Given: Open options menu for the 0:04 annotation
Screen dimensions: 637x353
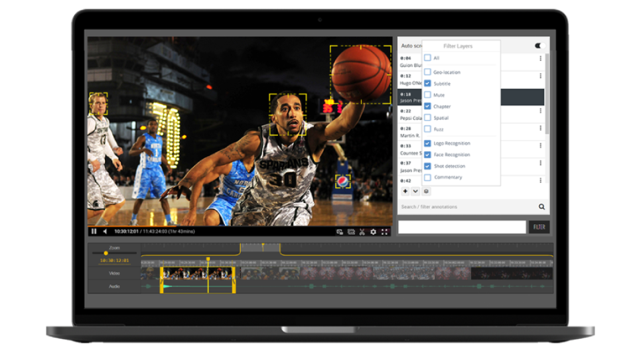Looking at the screenshot, I should pyautogui.click(x=540, y=58).
